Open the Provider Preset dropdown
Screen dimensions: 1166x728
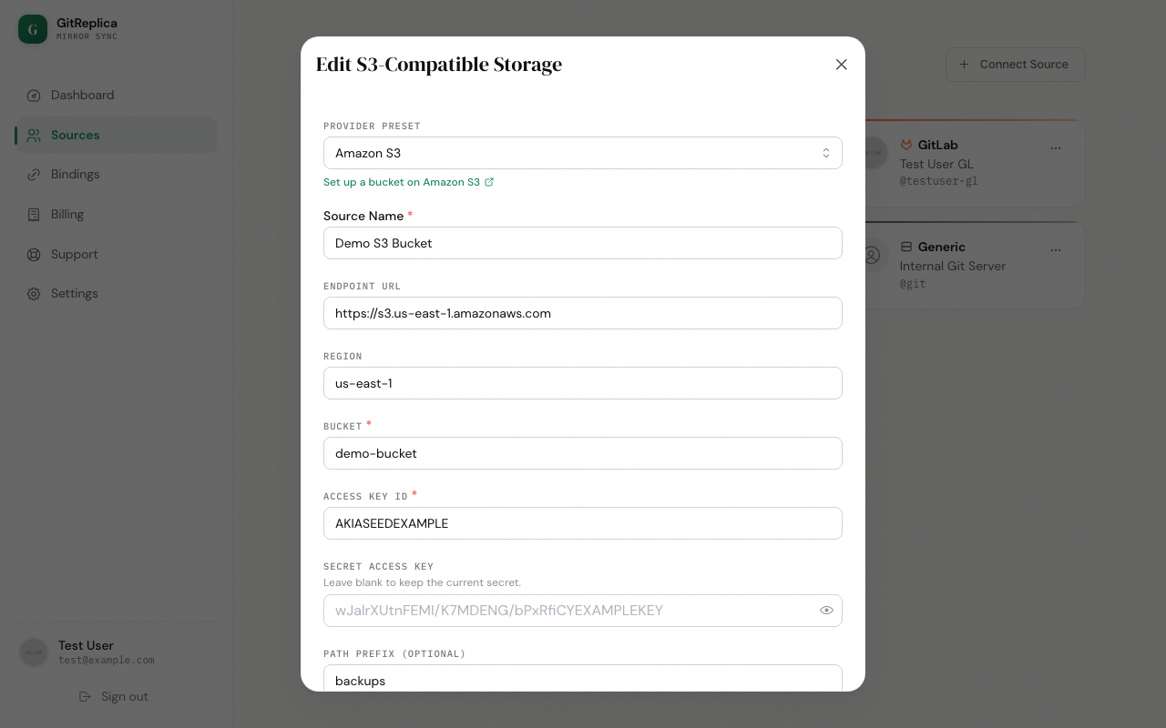coord(583,153)
